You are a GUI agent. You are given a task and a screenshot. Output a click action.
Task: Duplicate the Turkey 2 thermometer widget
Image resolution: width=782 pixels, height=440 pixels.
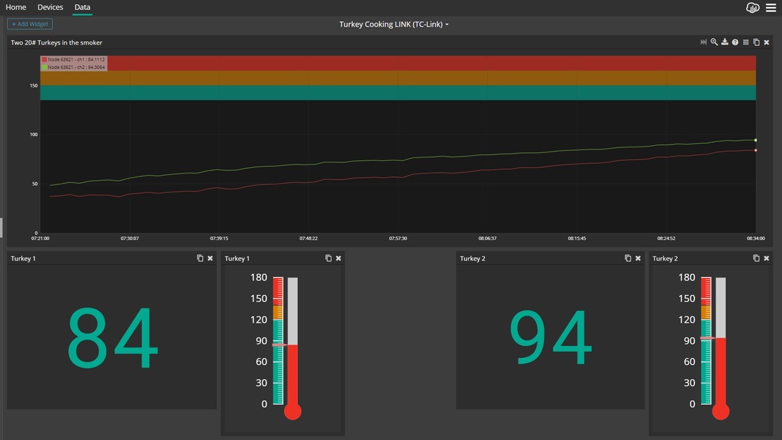pyautogui.click(x=756, y=258)
